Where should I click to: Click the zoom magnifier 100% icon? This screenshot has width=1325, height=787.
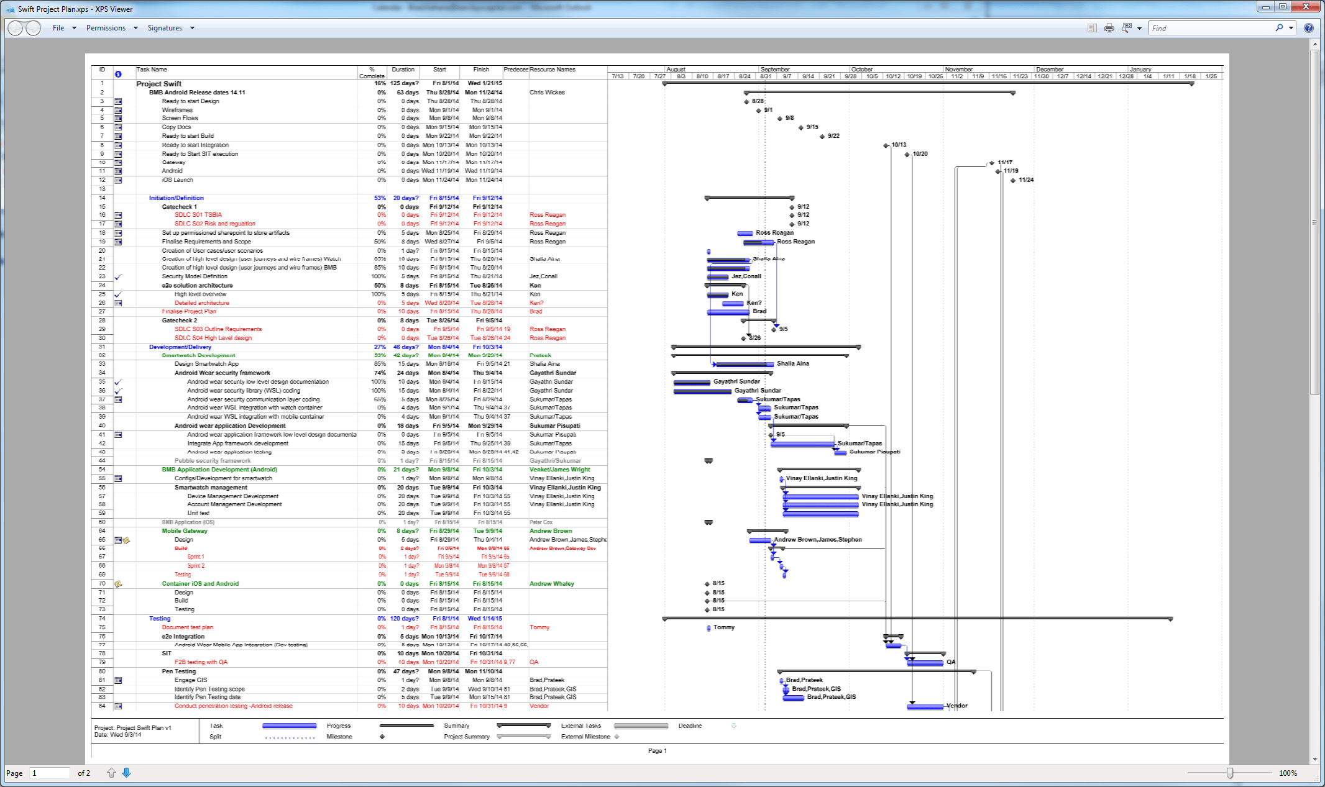pyautogui.click(x=1126, y=28)
